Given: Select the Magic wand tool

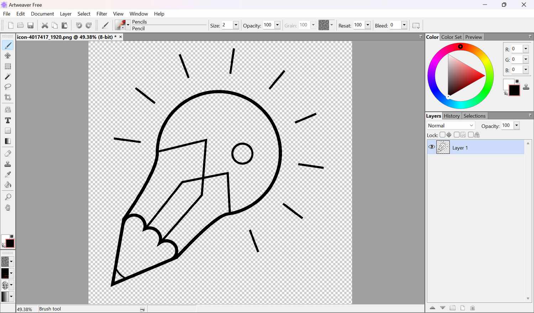Looking at the screenshot, I should pyautogui.click(x=8, y=77).
